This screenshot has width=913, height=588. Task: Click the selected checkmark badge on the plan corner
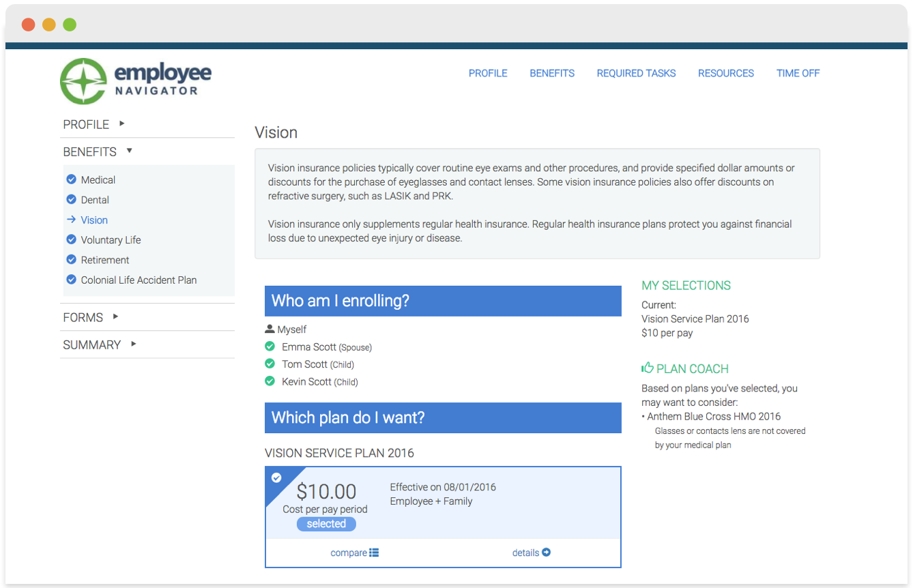[x=276, y=477]
